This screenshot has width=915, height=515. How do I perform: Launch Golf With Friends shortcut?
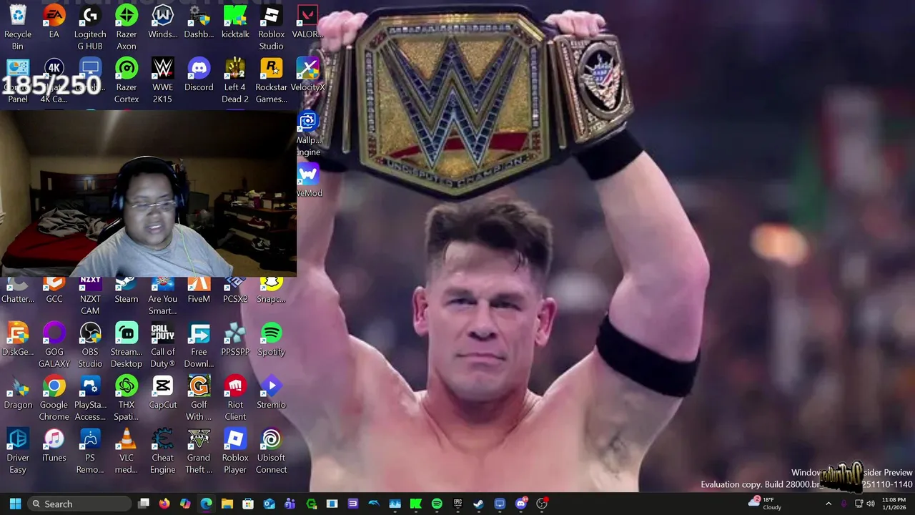tap(199, 398)
